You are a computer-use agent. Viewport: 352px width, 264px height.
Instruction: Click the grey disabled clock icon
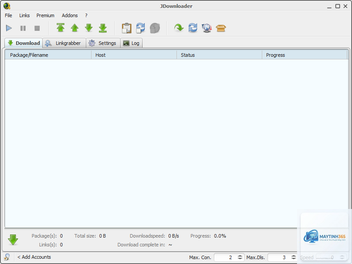155,28
